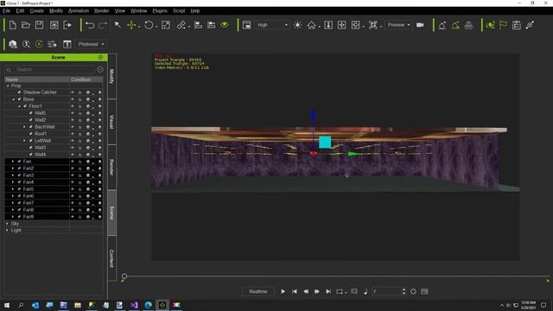Click the Realtime button

[258, 292]
